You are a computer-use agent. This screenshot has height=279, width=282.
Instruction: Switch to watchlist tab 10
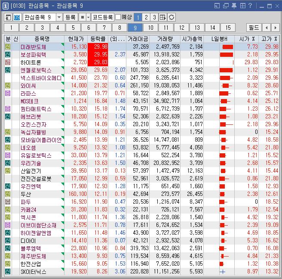pos(150,28)
